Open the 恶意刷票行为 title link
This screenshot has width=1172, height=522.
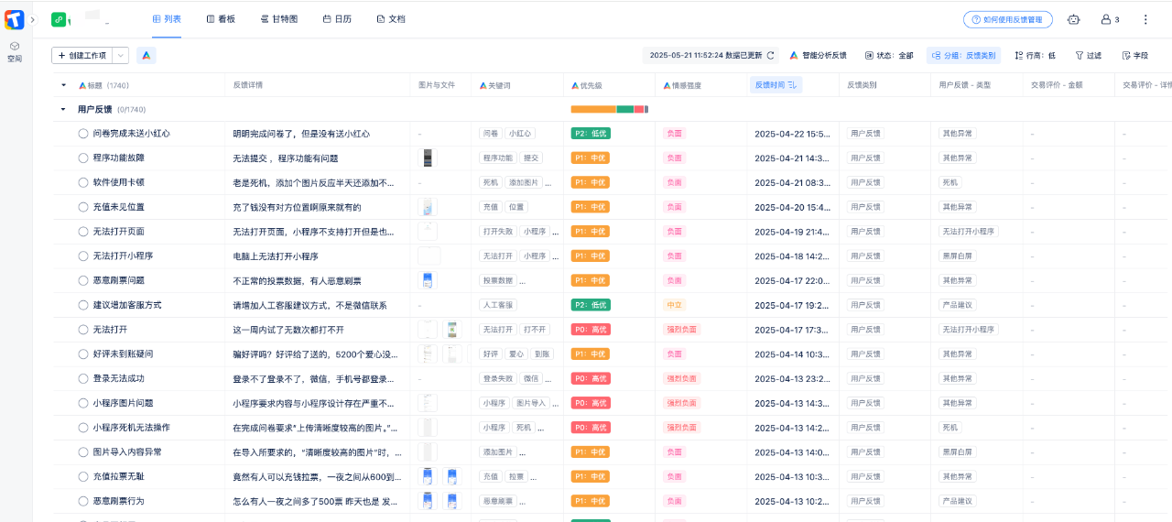point(118,501)
